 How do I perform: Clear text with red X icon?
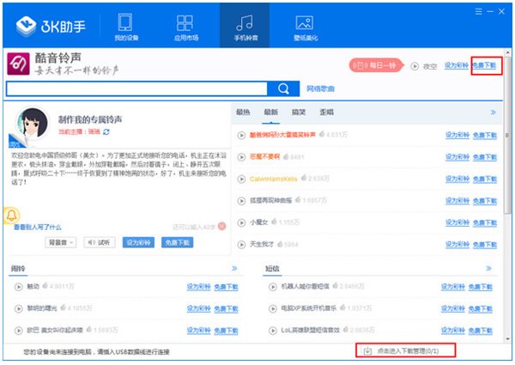[222, 226]
